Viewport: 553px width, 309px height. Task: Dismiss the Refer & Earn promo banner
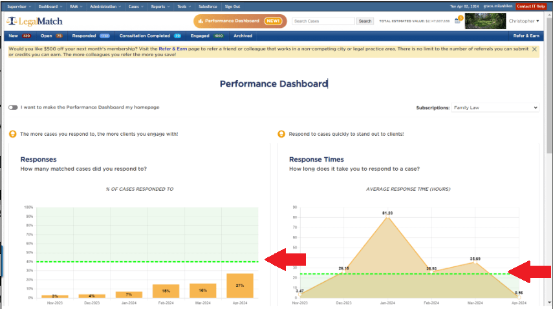click(x=534, y=49)
